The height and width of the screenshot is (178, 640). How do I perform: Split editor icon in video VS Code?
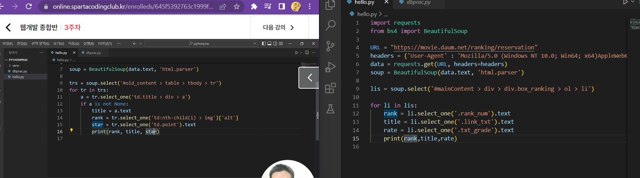[x=307, y=52]
